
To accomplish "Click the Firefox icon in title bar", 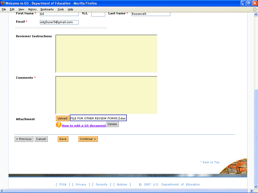I will [x=2, y=3].
